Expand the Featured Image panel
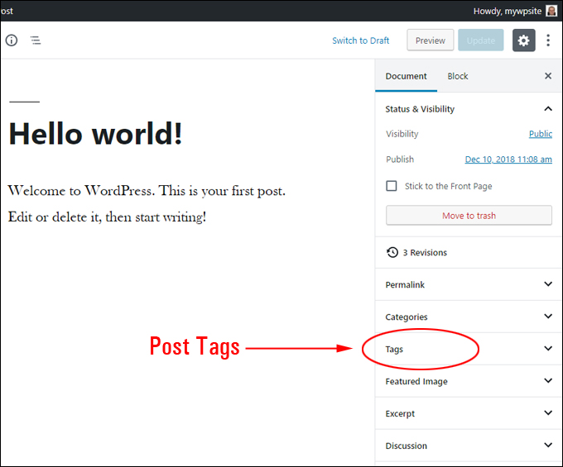This screenshot has height=467, width=563. click(x=548, y=380)
